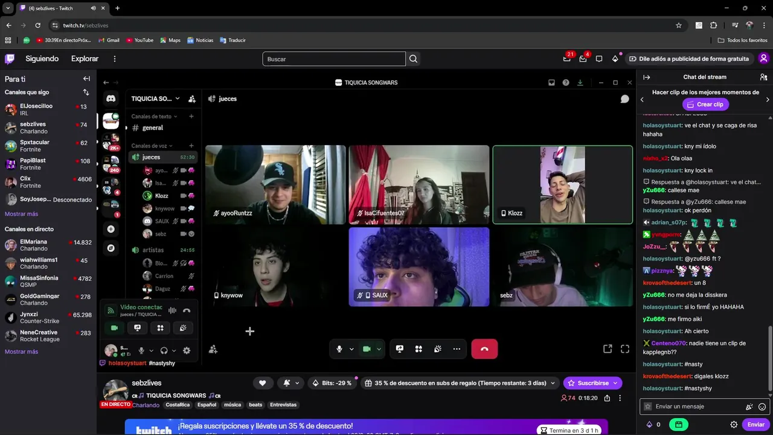Click Crear clip button
The width and height of the screenshot is (773, 435).
705,105
